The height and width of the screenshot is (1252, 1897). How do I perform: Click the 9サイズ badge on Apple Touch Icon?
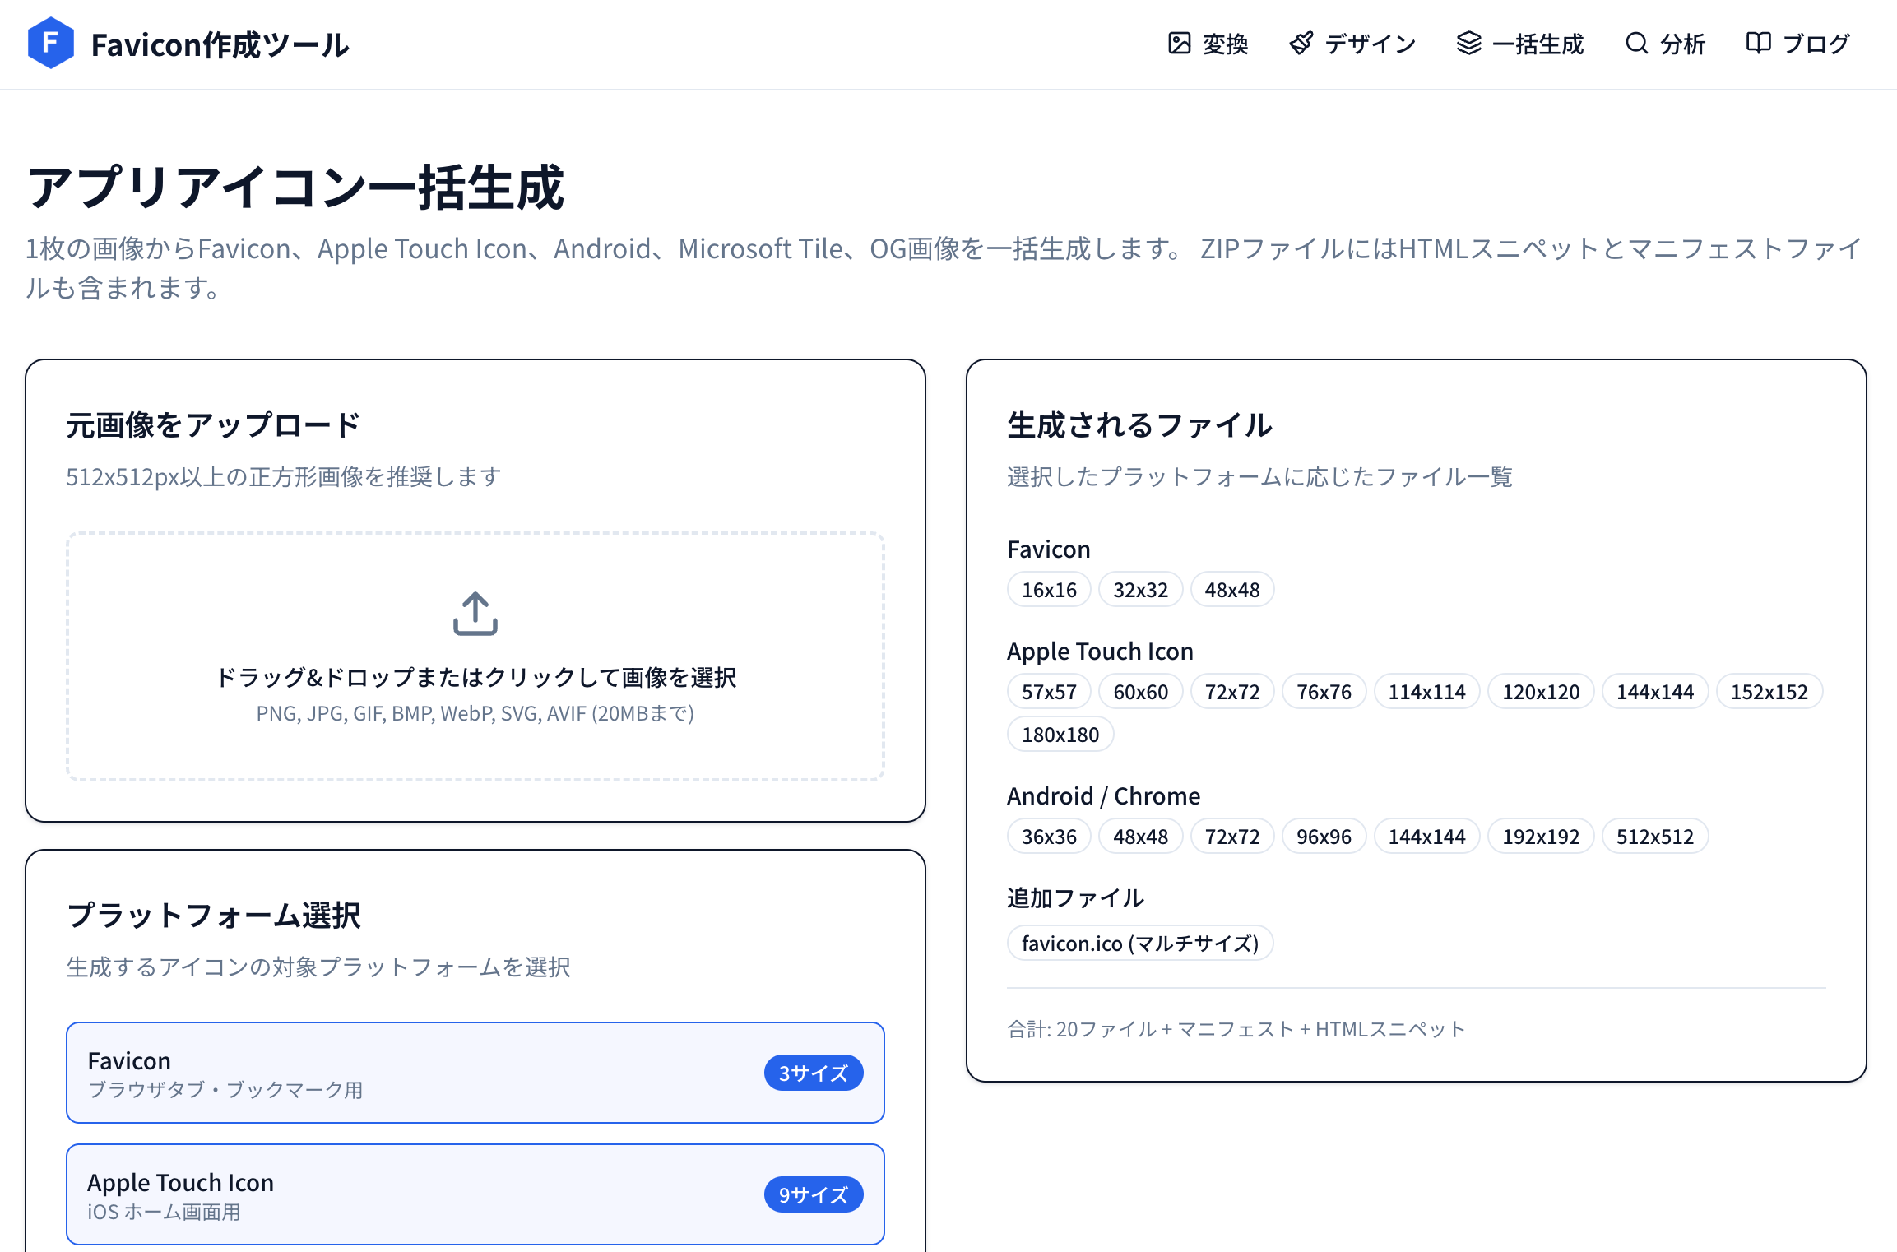click(x=813, y=1194)
